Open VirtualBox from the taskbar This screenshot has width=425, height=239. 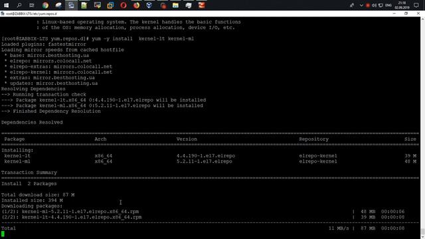(149, 5)
